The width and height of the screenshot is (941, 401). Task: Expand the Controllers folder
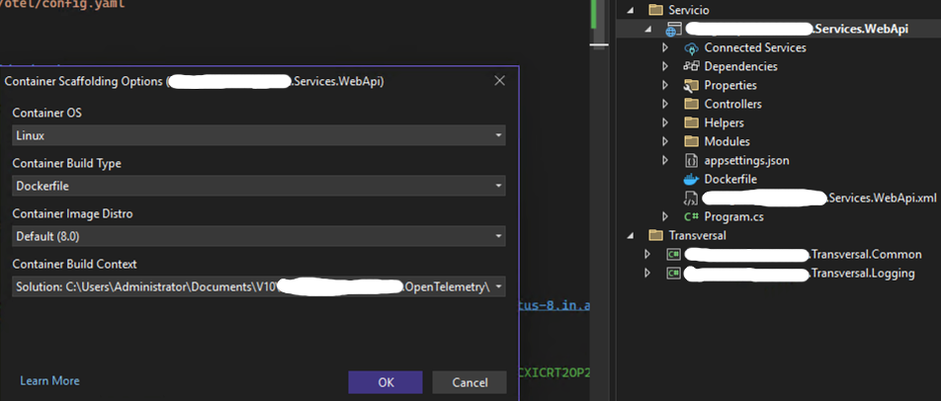[x=665, y=104]
